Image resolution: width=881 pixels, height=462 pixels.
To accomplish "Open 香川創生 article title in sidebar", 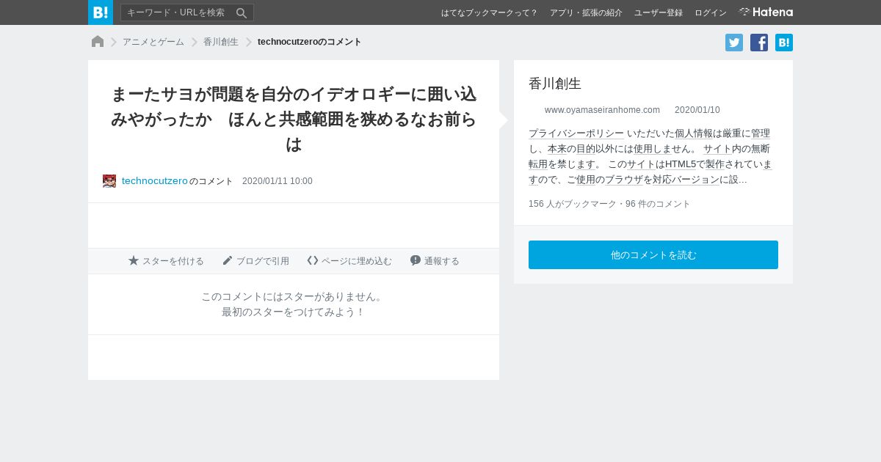I will 555,84.
